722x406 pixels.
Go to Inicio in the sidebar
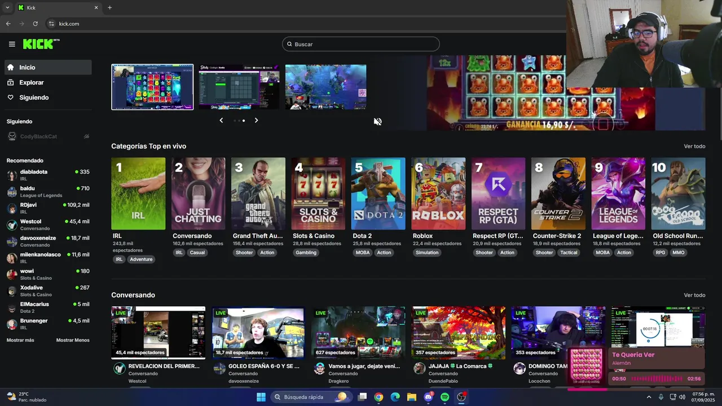pos(48,67)
